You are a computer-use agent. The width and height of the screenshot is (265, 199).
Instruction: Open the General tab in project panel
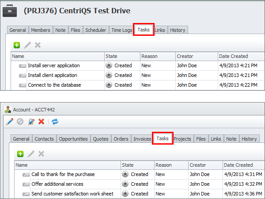tap(18, 30)
